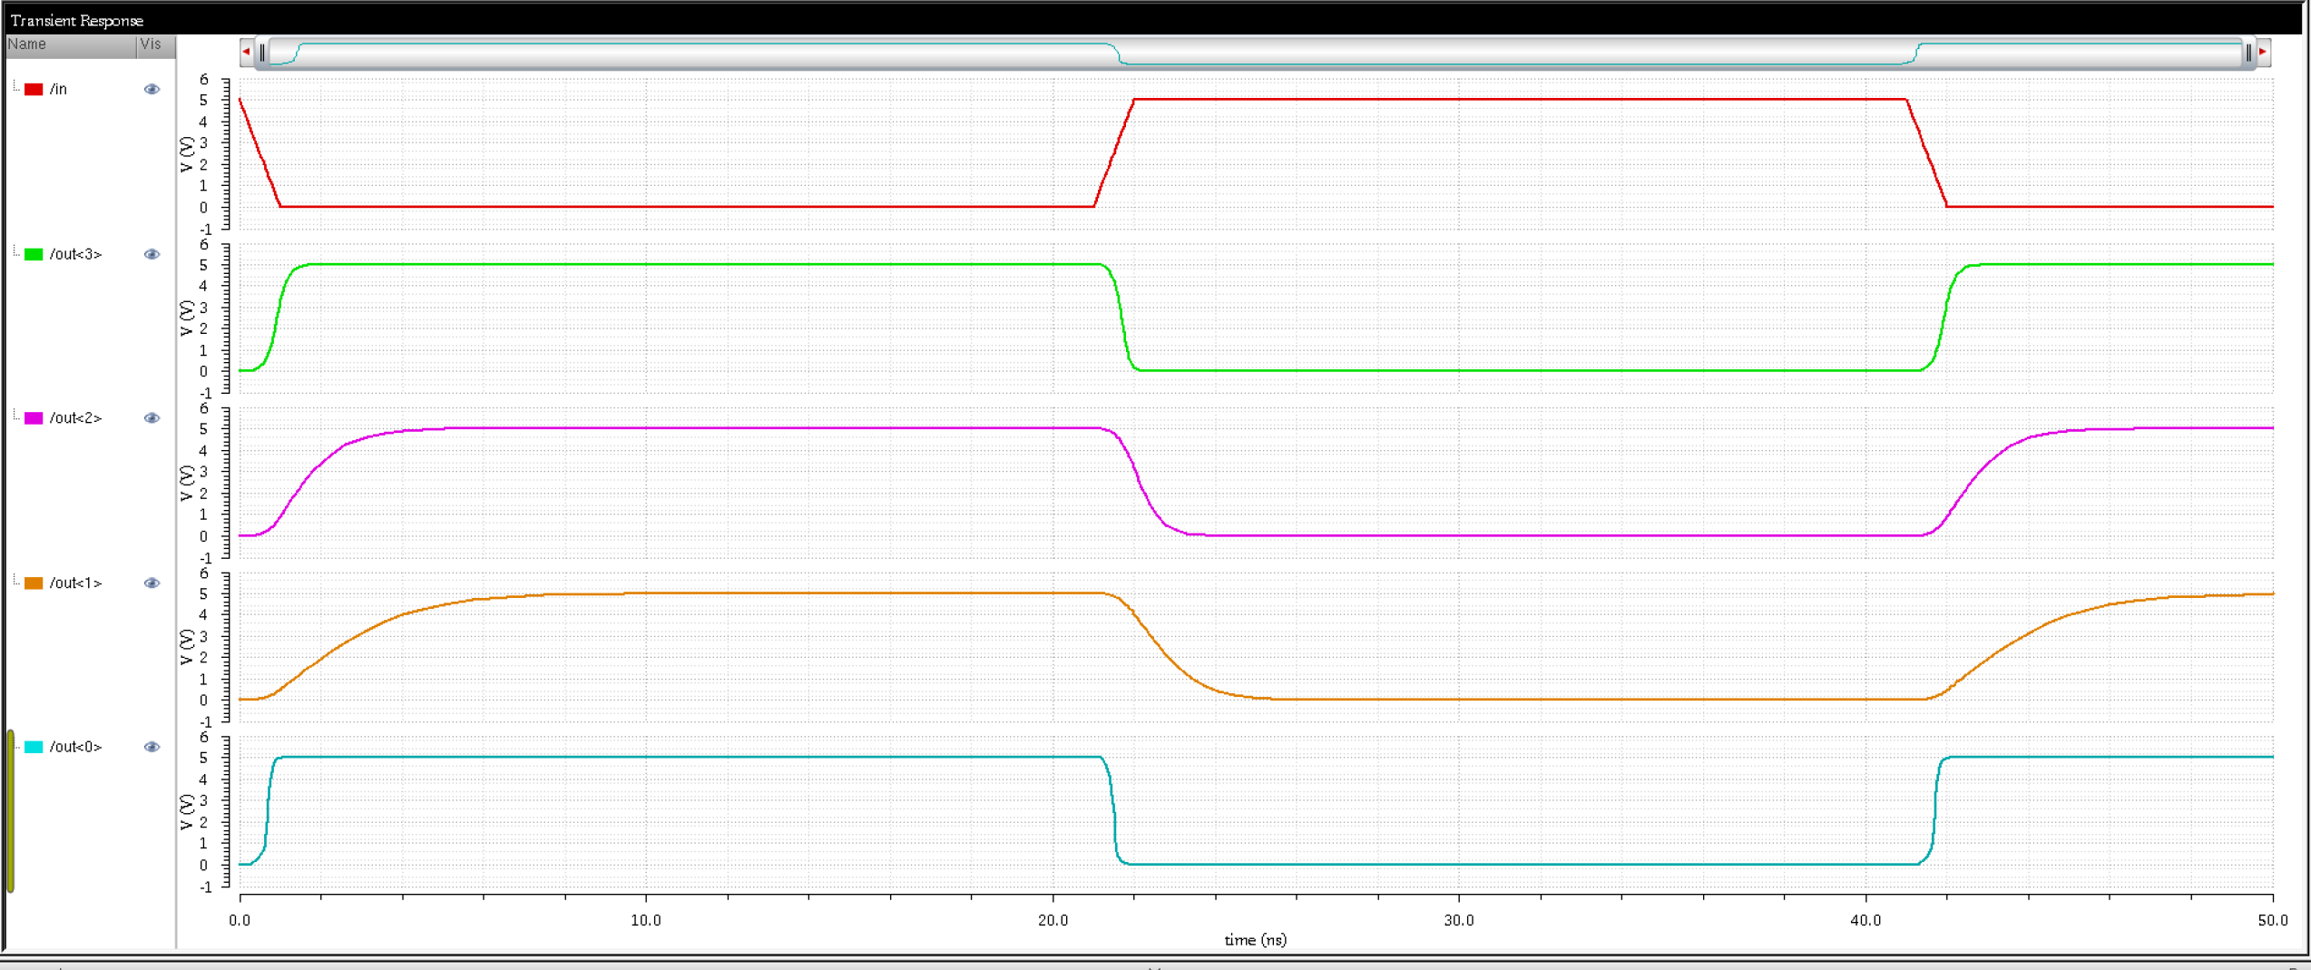This screenshot has width=2311, height=970.
Task: Click the right handle of the overview slider
Action: (2248, 53)
